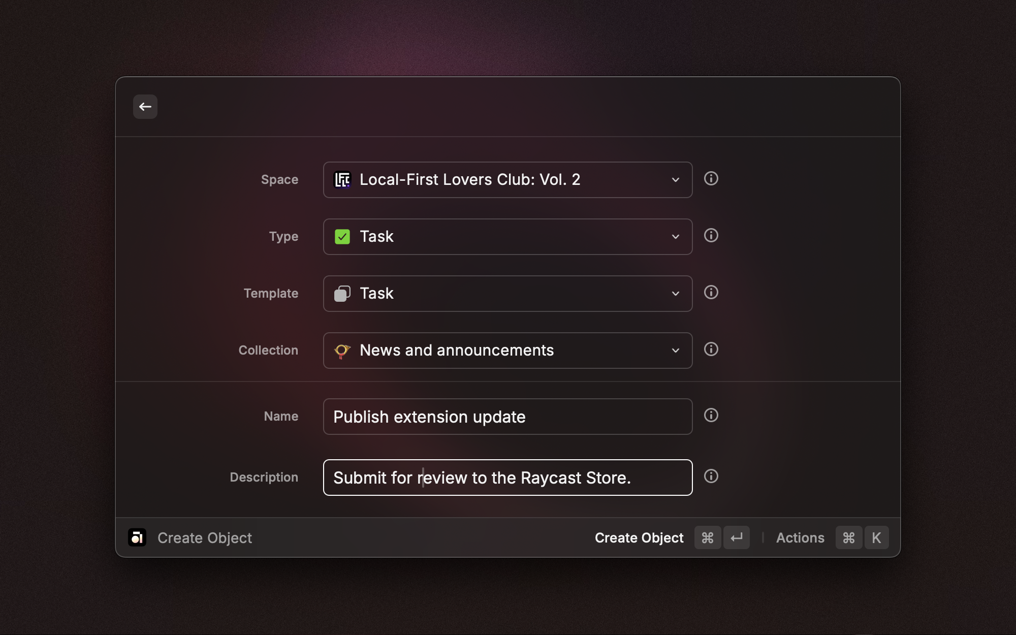Click the info icon next to Description
Viewport: 1016px width, 635px height.
click(711, 477)
